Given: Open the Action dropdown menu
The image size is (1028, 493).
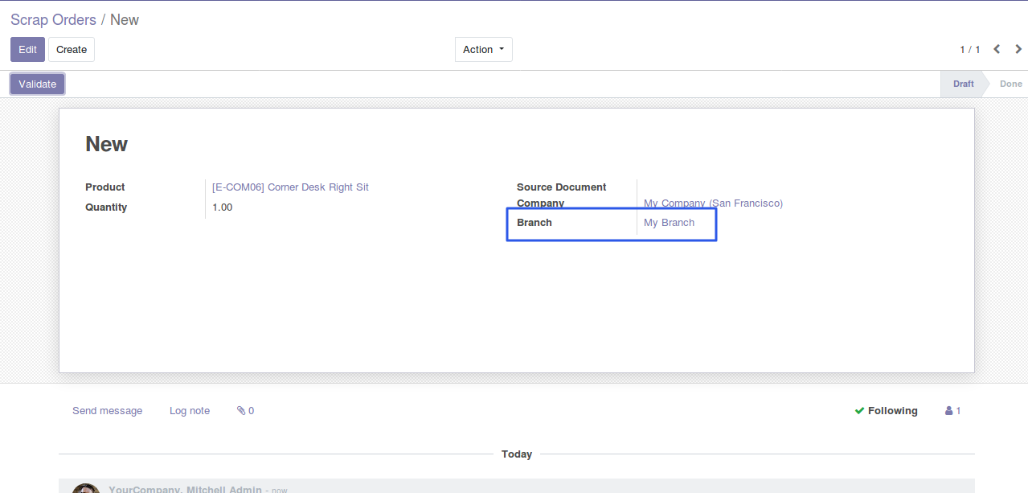Looking at the screenshot, I should (x=483, y=49).
